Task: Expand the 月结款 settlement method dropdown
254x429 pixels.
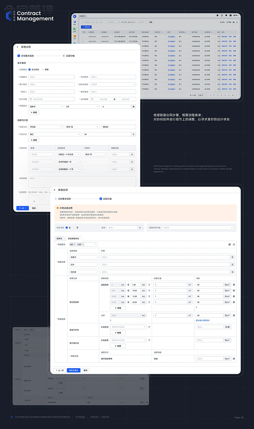Action: pyautogui.click(x=46, y=127)
